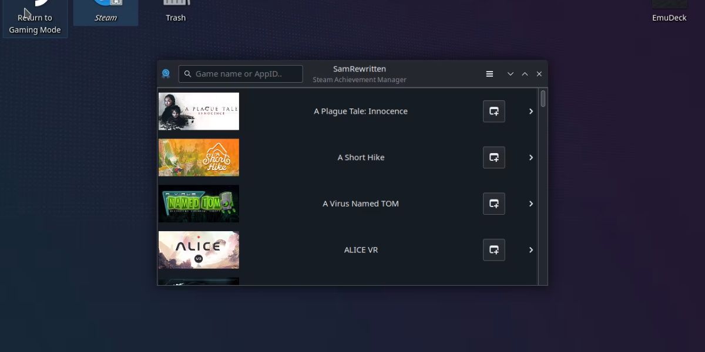
Task: Click the SamRewritten achievement badge icon
Action: coord(166,73)
